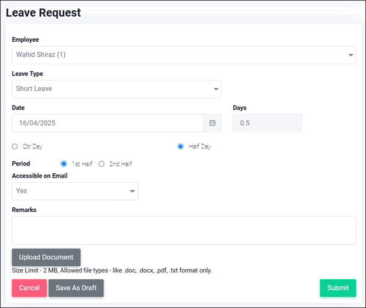This screenshot has height=308, width=366.
Task: Submit the leave request
Action: 338,288
